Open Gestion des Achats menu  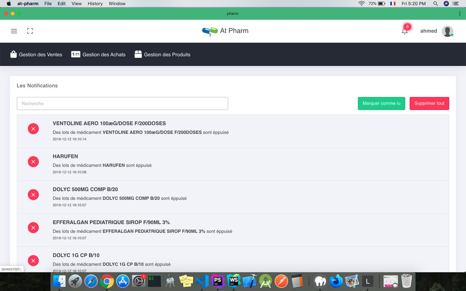pos(98,54)
